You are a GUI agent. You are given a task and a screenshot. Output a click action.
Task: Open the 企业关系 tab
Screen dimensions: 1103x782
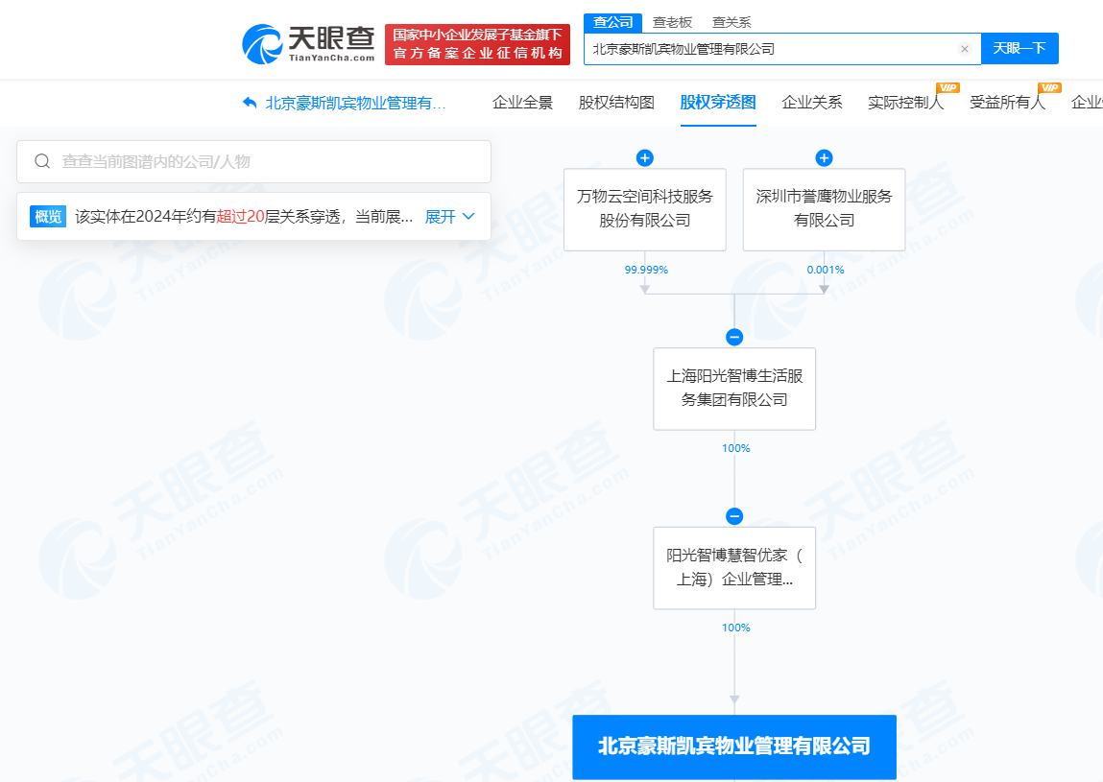tap(810, 102)
